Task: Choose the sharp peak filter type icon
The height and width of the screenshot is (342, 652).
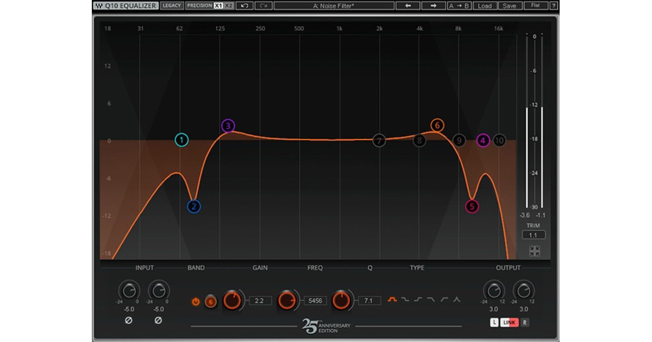Action: click(457, 299)
